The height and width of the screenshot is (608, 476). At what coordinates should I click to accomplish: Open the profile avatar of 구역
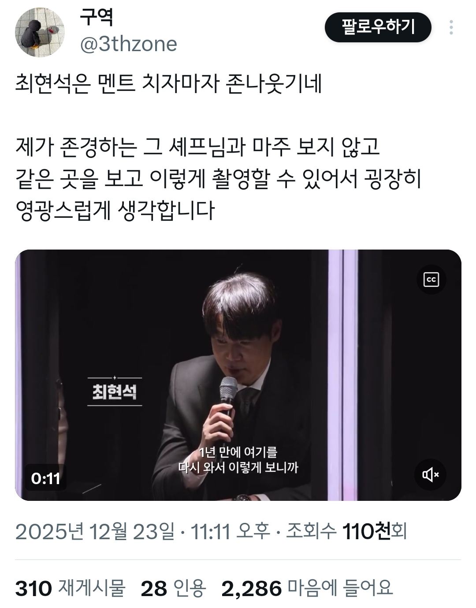(x=40, y=33)
